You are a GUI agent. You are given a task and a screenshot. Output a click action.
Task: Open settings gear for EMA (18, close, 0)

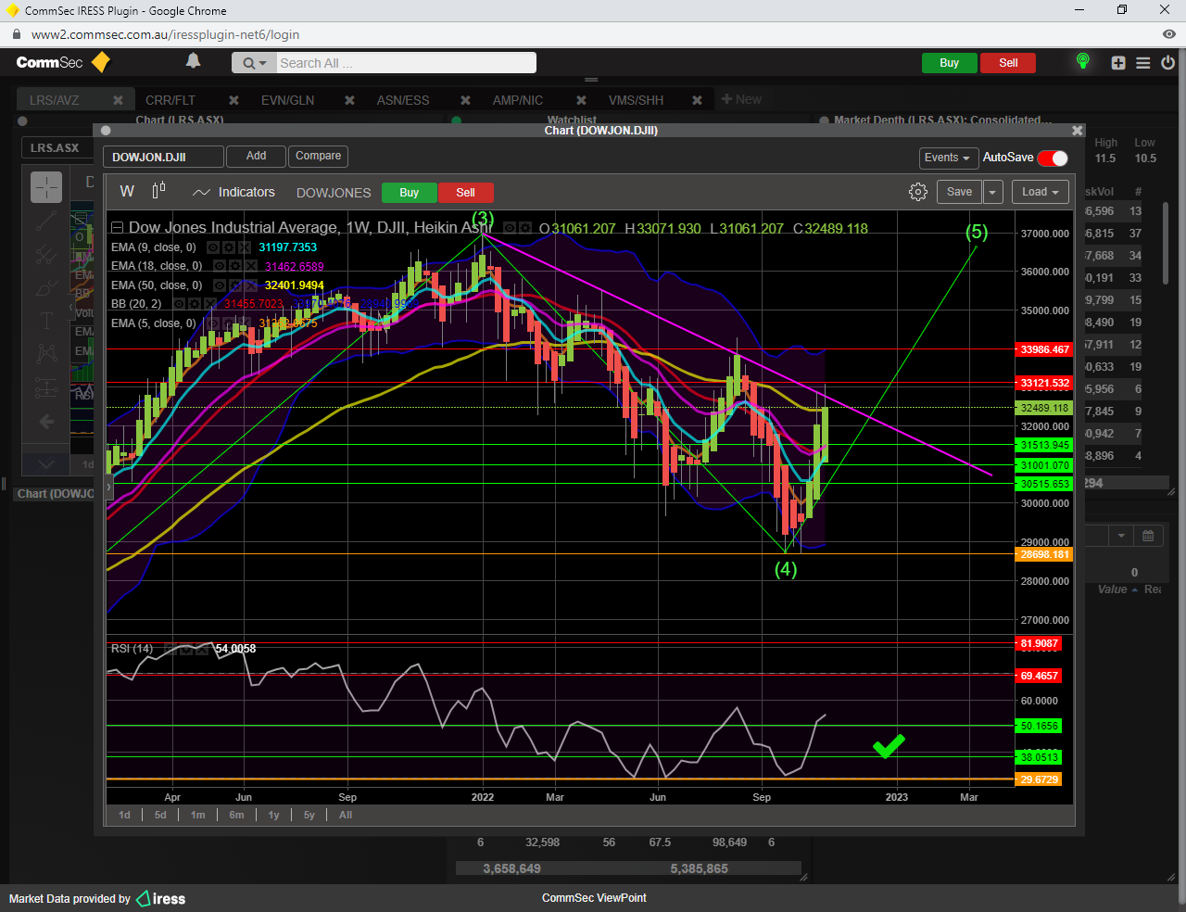pos(235,266)
